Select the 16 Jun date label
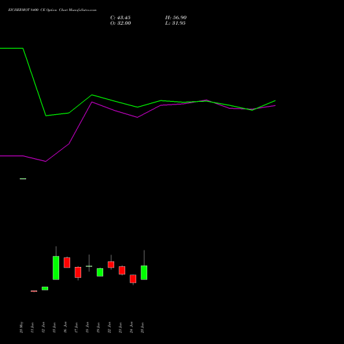Image resolution: width=344 pixels, height=344 pixels. click(x=66, y=327)
